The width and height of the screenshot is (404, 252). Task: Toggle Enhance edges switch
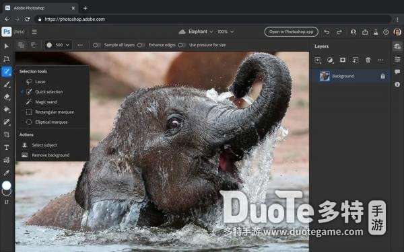(x=141, y=45)
